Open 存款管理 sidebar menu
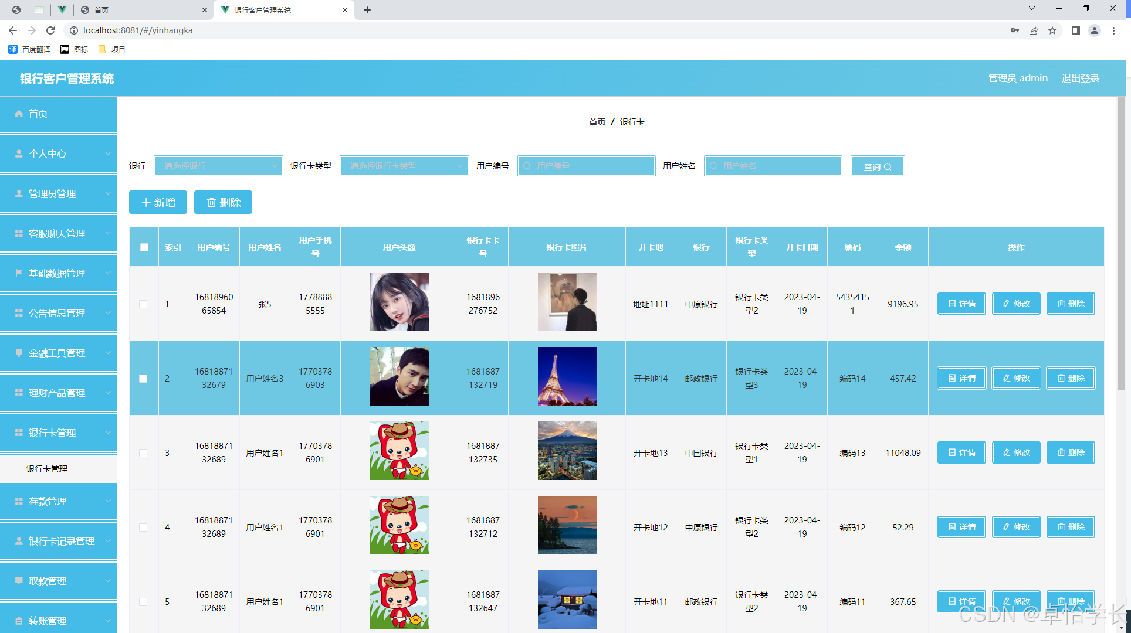 (x=59, y=501)
